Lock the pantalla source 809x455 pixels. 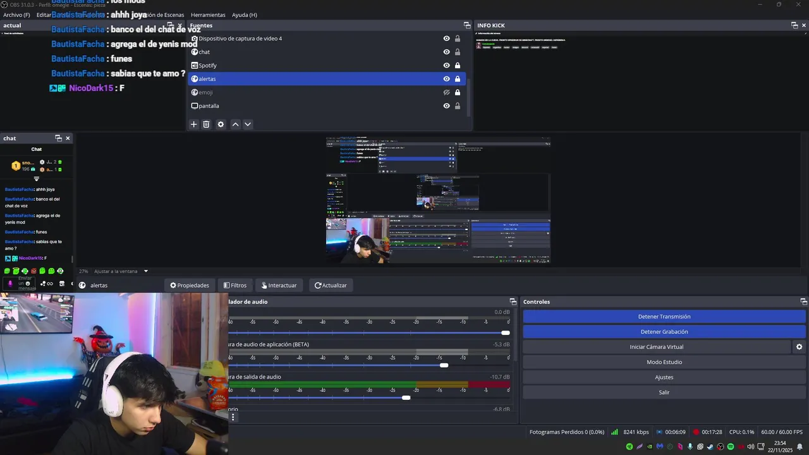point(458,106)
